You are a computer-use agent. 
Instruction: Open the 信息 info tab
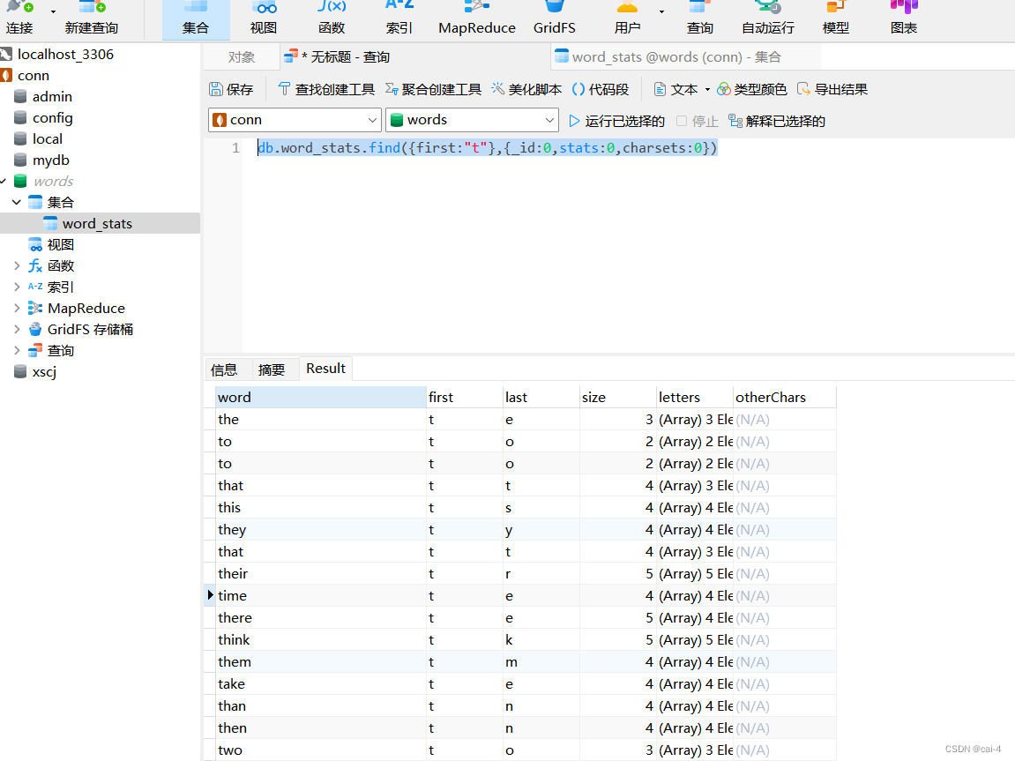pos(224,369)
